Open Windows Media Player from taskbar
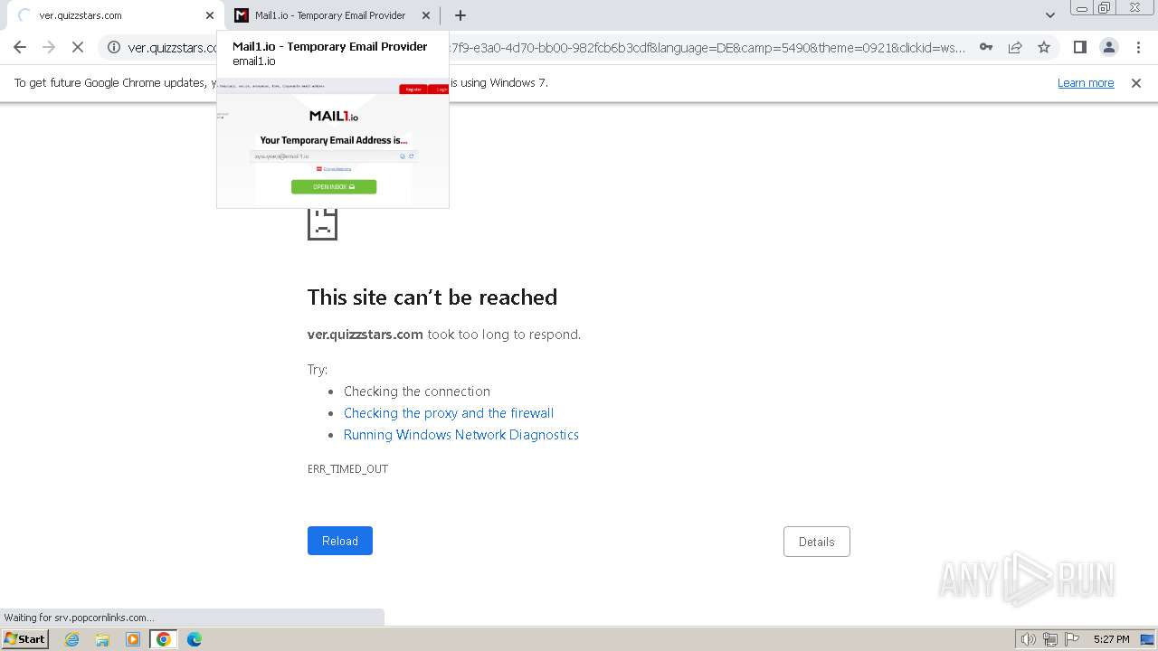 tap(133, 639)
